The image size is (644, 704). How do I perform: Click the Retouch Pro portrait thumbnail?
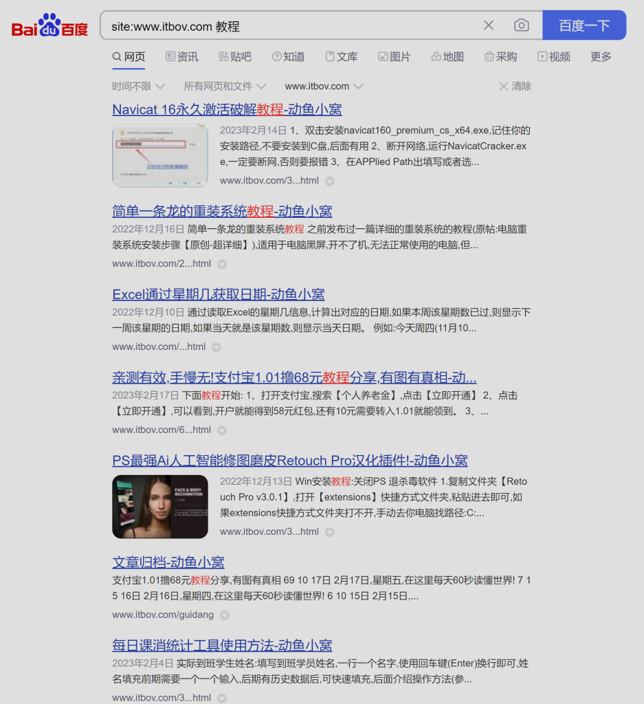pos(159,507)
